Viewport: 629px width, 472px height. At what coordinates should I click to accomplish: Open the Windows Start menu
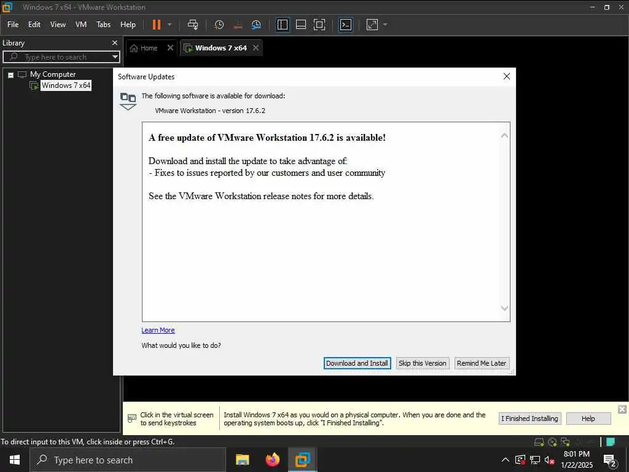15,460
